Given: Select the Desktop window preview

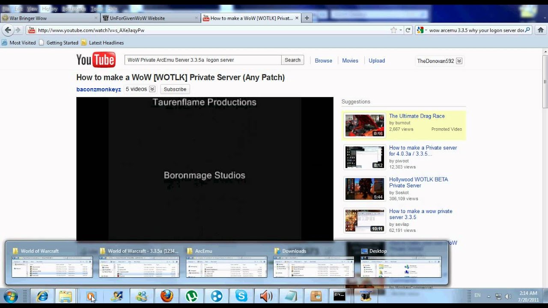Looking at the screenshot, I should click(401, 263).
